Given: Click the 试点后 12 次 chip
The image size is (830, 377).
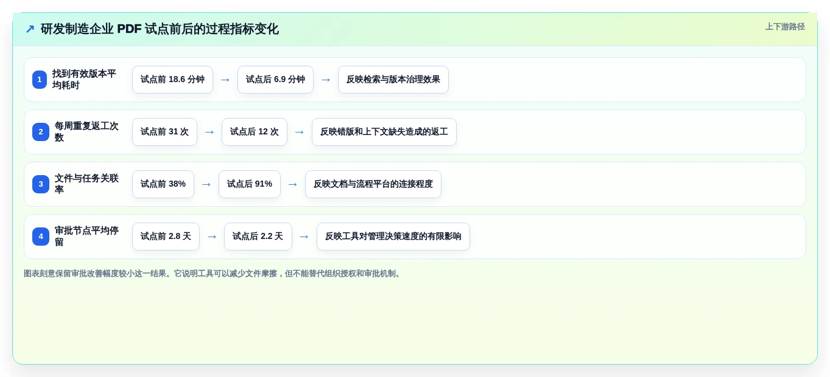Looking at the screenshot, I should 255,132.
